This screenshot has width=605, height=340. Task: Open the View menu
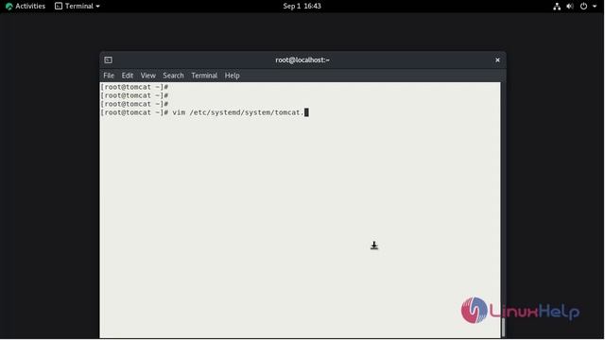click(147, 76)
